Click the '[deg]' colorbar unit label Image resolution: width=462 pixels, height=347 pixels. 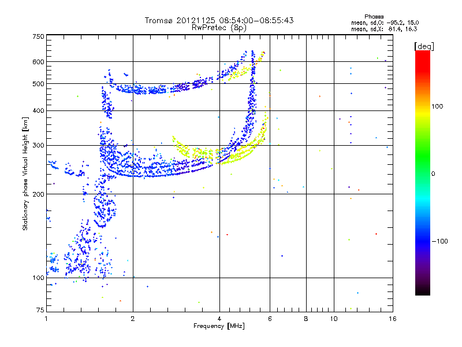click(424, 46)
